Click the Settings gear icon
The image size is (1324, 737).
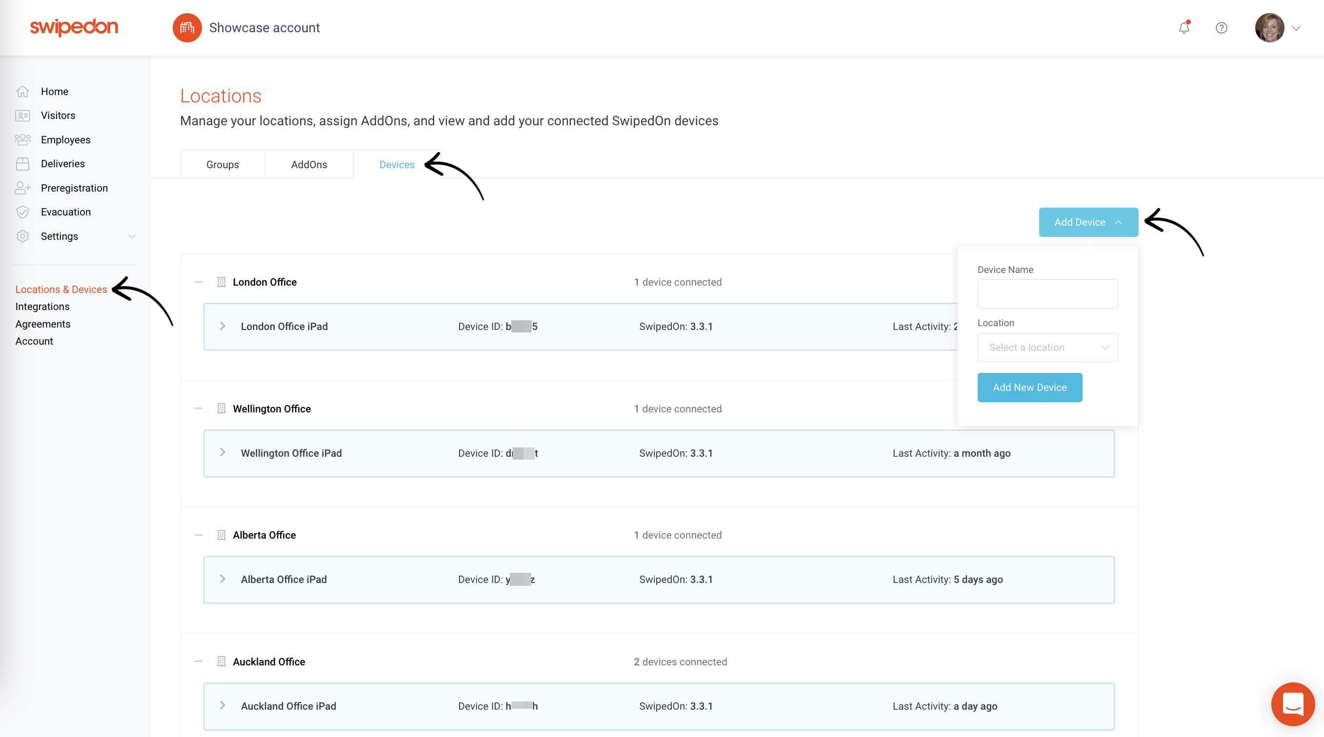[x=23, y=236]
